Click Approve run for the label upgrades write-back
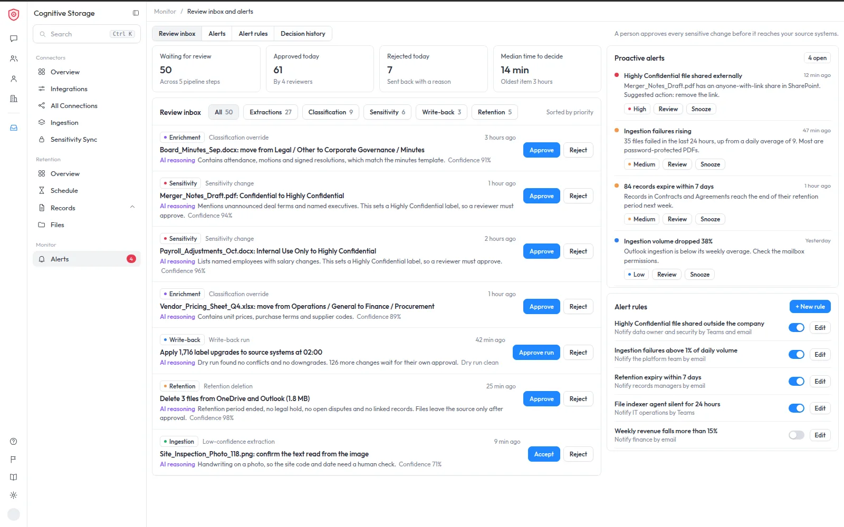This screenshot has width=844, height=527. pos(536,353)
